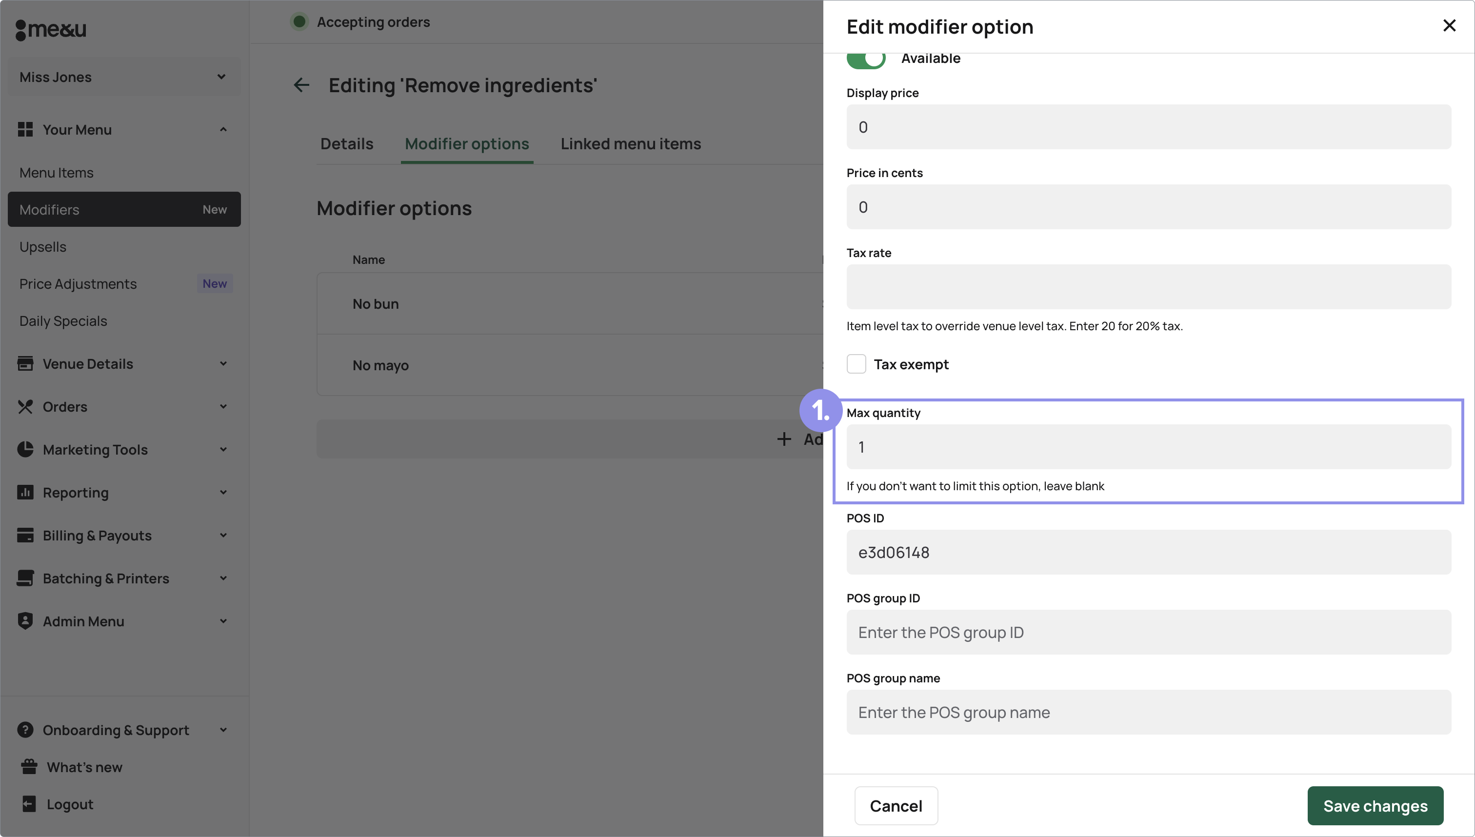
Task: Click the What's new gift icon
Action: pos(29,767)
